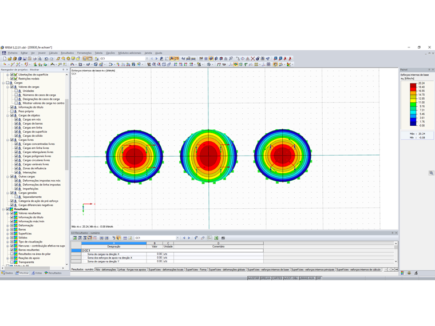
Task: Pin the project navigator panel
Action: coord(64,70)
